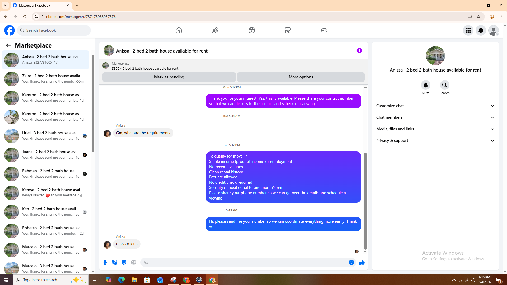Bookmark this page with the star
Image resolution: width=507 pixels, height=285 pixels.
478,17
